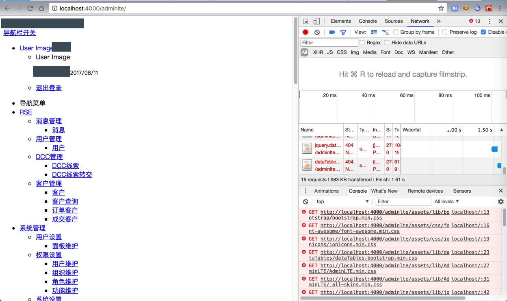Tick the Regex checkbox

pos(362,43)
